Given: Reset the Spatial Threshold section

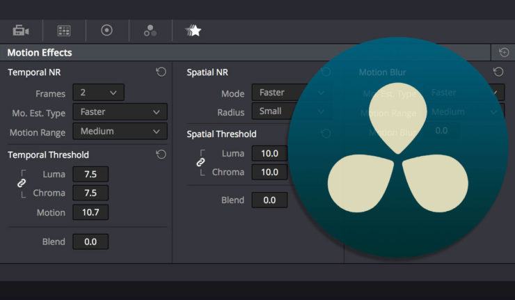Looking at the screenshot, I should (x=326, y=134).
